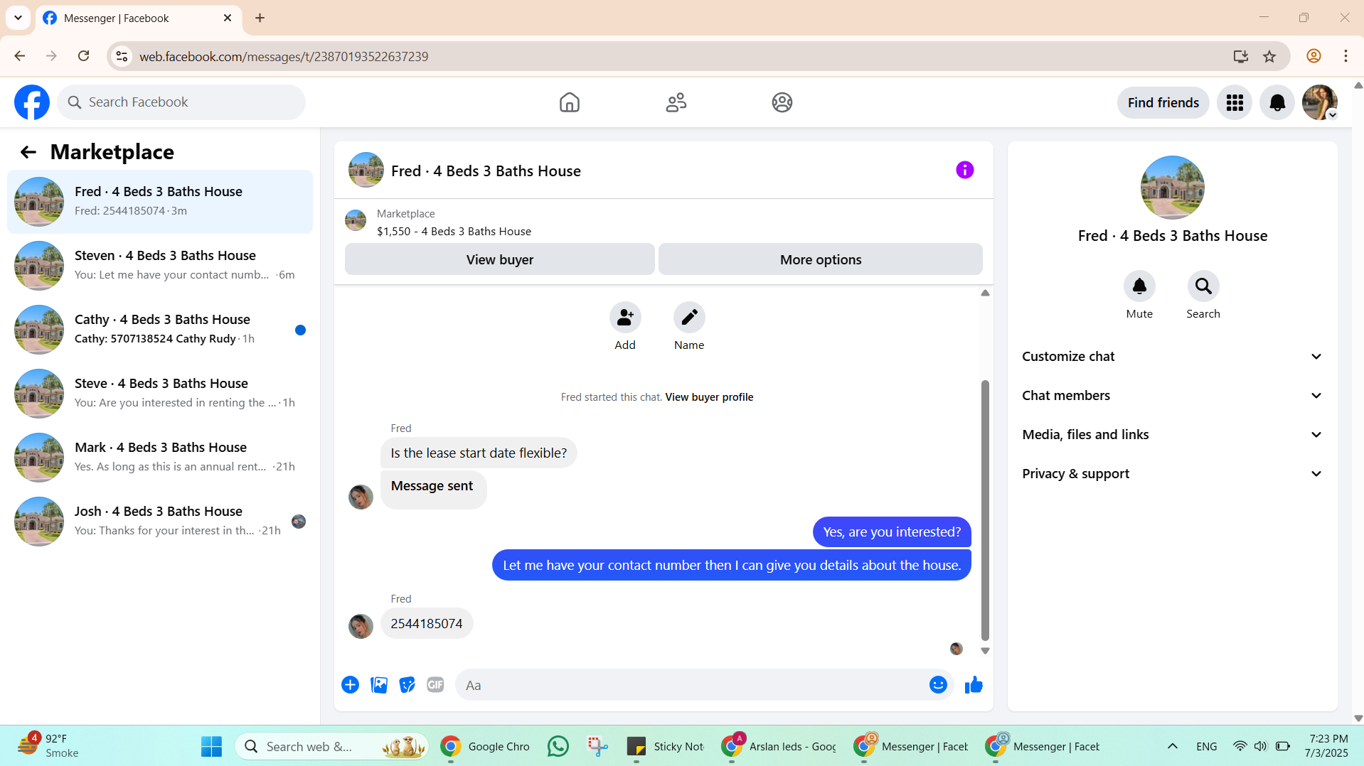Edit the chat Name with pencil icon

click(x=689, y=318)
